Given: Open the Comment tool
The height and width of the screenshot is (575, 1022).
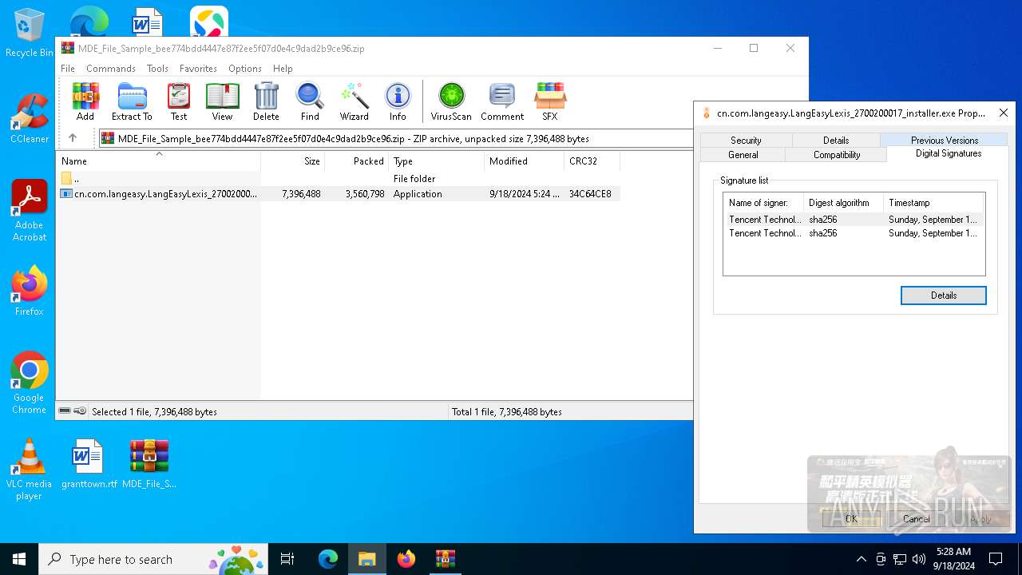Looking at the screenshot, I should [502, 101].
